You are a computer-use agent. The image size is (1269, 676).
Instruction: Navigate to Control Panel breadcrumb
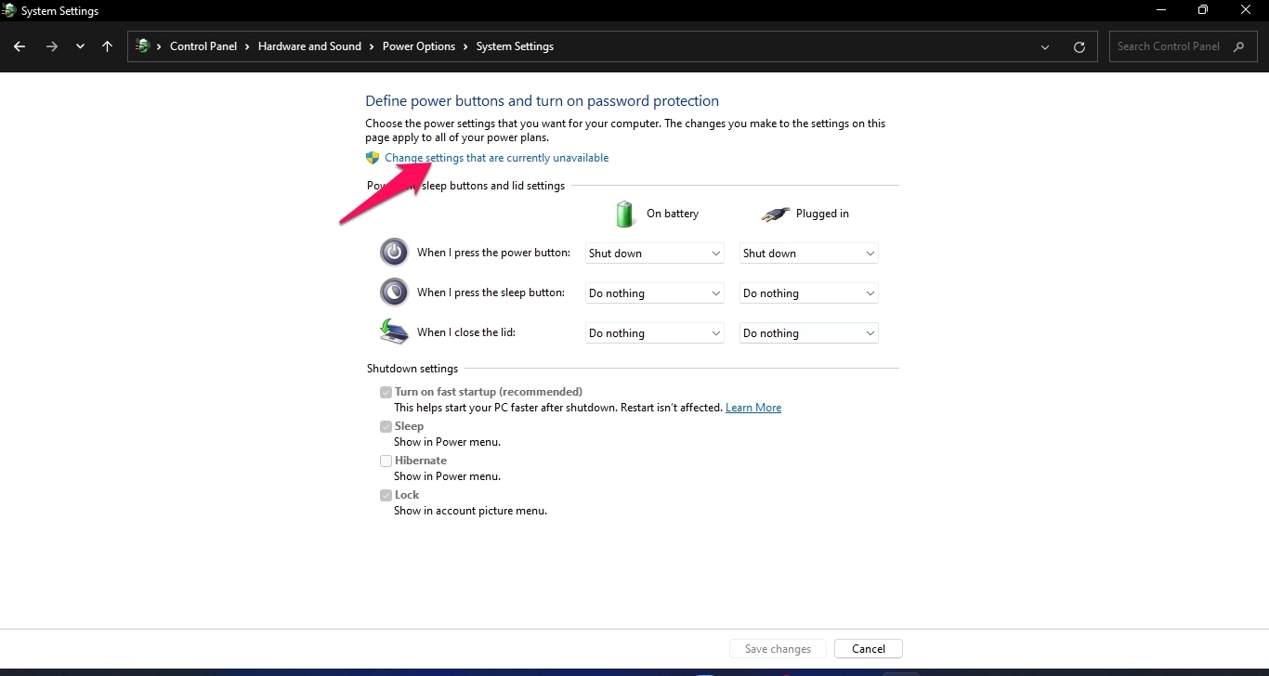coord(203,46)
